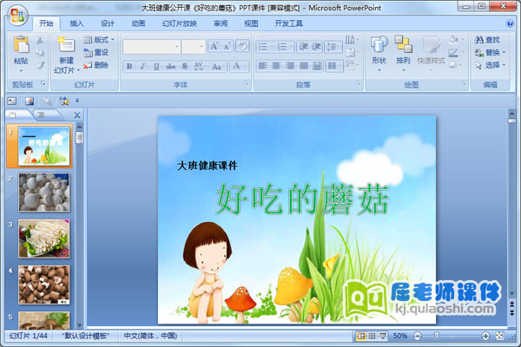Screen dimensions: 521x347
Task: Expand the Replace (替换) dropdown
Action: 504,52
